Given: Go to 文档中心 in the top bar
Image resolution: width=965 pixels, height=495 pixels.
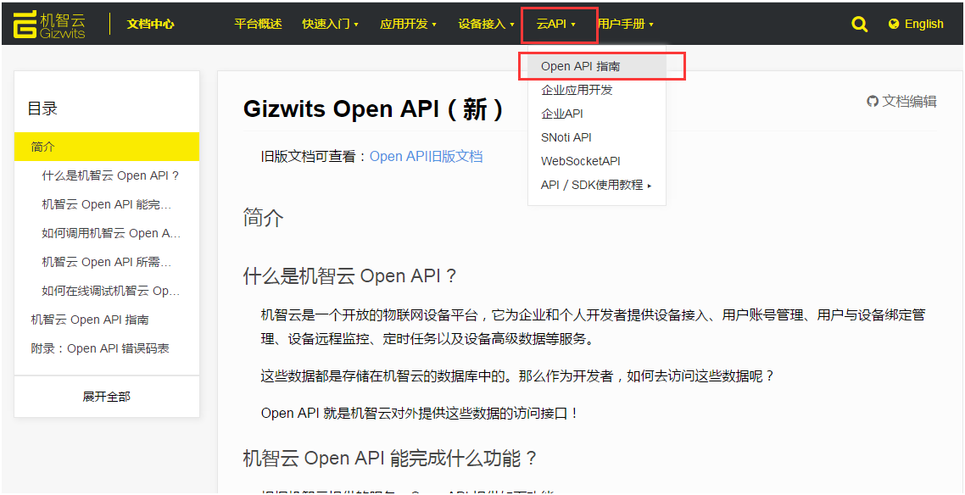Looking at the screenshot, I should coord(151,24).
